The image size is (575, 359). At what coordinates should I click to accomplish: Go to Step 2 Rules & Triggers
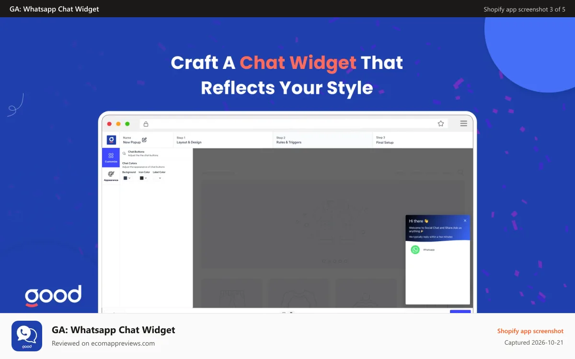click(x=322, y=140)
